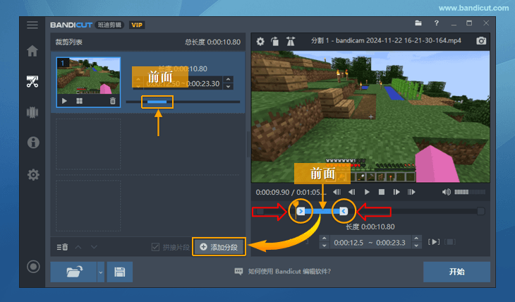
Task: Play the preview video
Action: [367, 192]
